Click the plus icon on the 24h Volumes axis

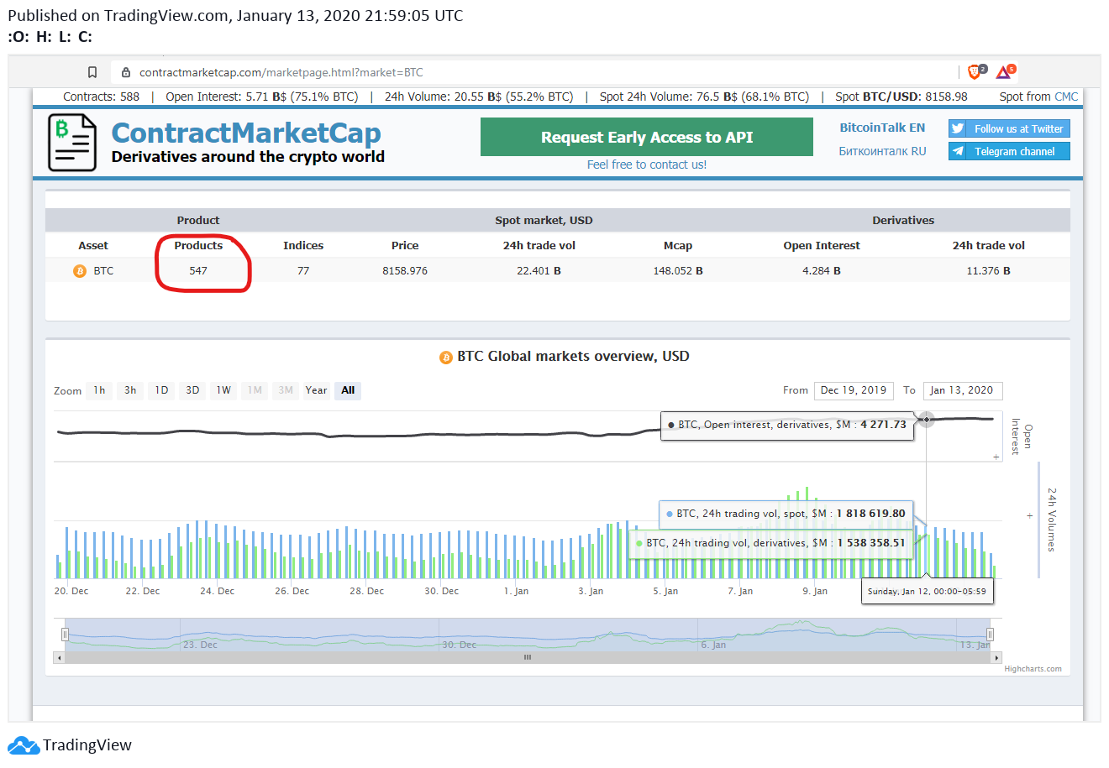[x=1029, y=516]
